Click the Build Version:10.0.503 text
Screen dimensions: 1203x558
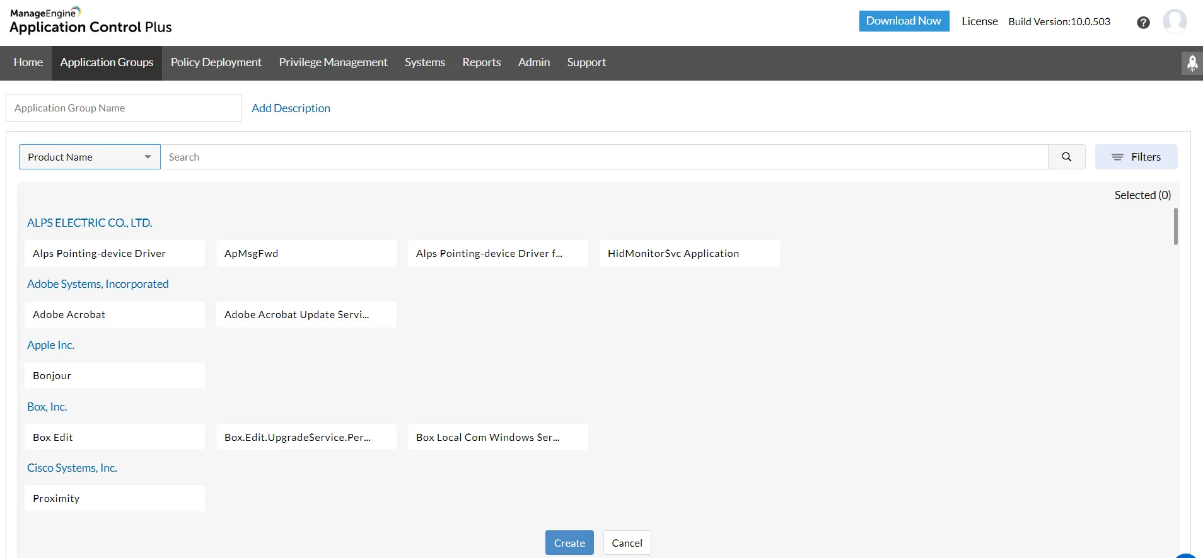point(1059,21)
